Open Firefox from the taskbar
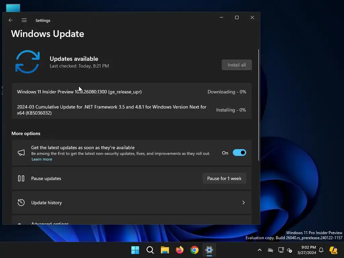Image resolution: width=344 pixels, height=258 pixels. [180, 250]
